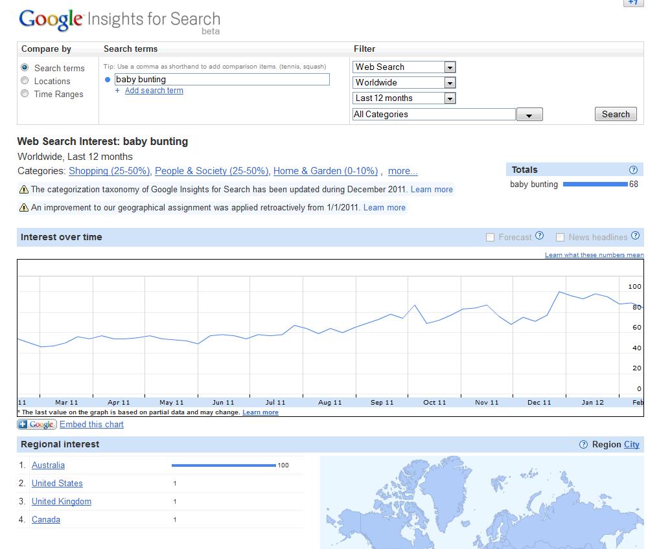Click the "Interest over time" heading
Viewport: 648px width, 549px height.
61,237
